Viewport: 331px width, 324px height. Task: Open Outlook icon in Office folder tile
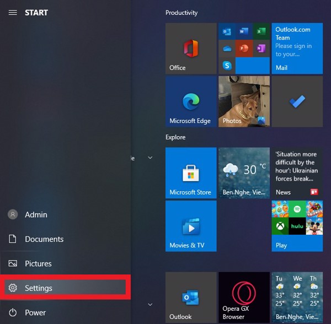coord(227,31)
